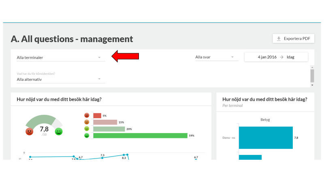Click the 'Per terminal' subtitle

click(x=232, y=106)
